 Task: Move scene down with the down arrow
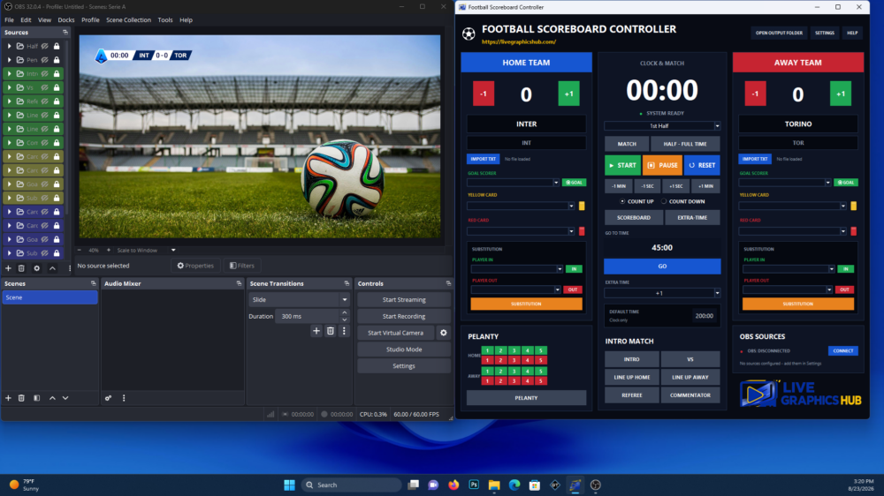pyautogui.click(x=65, y=398)
